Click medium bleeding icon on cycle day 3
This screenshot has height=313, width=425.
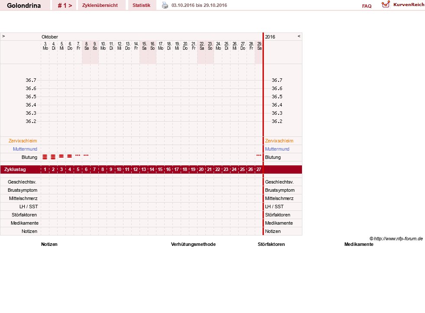61,156
